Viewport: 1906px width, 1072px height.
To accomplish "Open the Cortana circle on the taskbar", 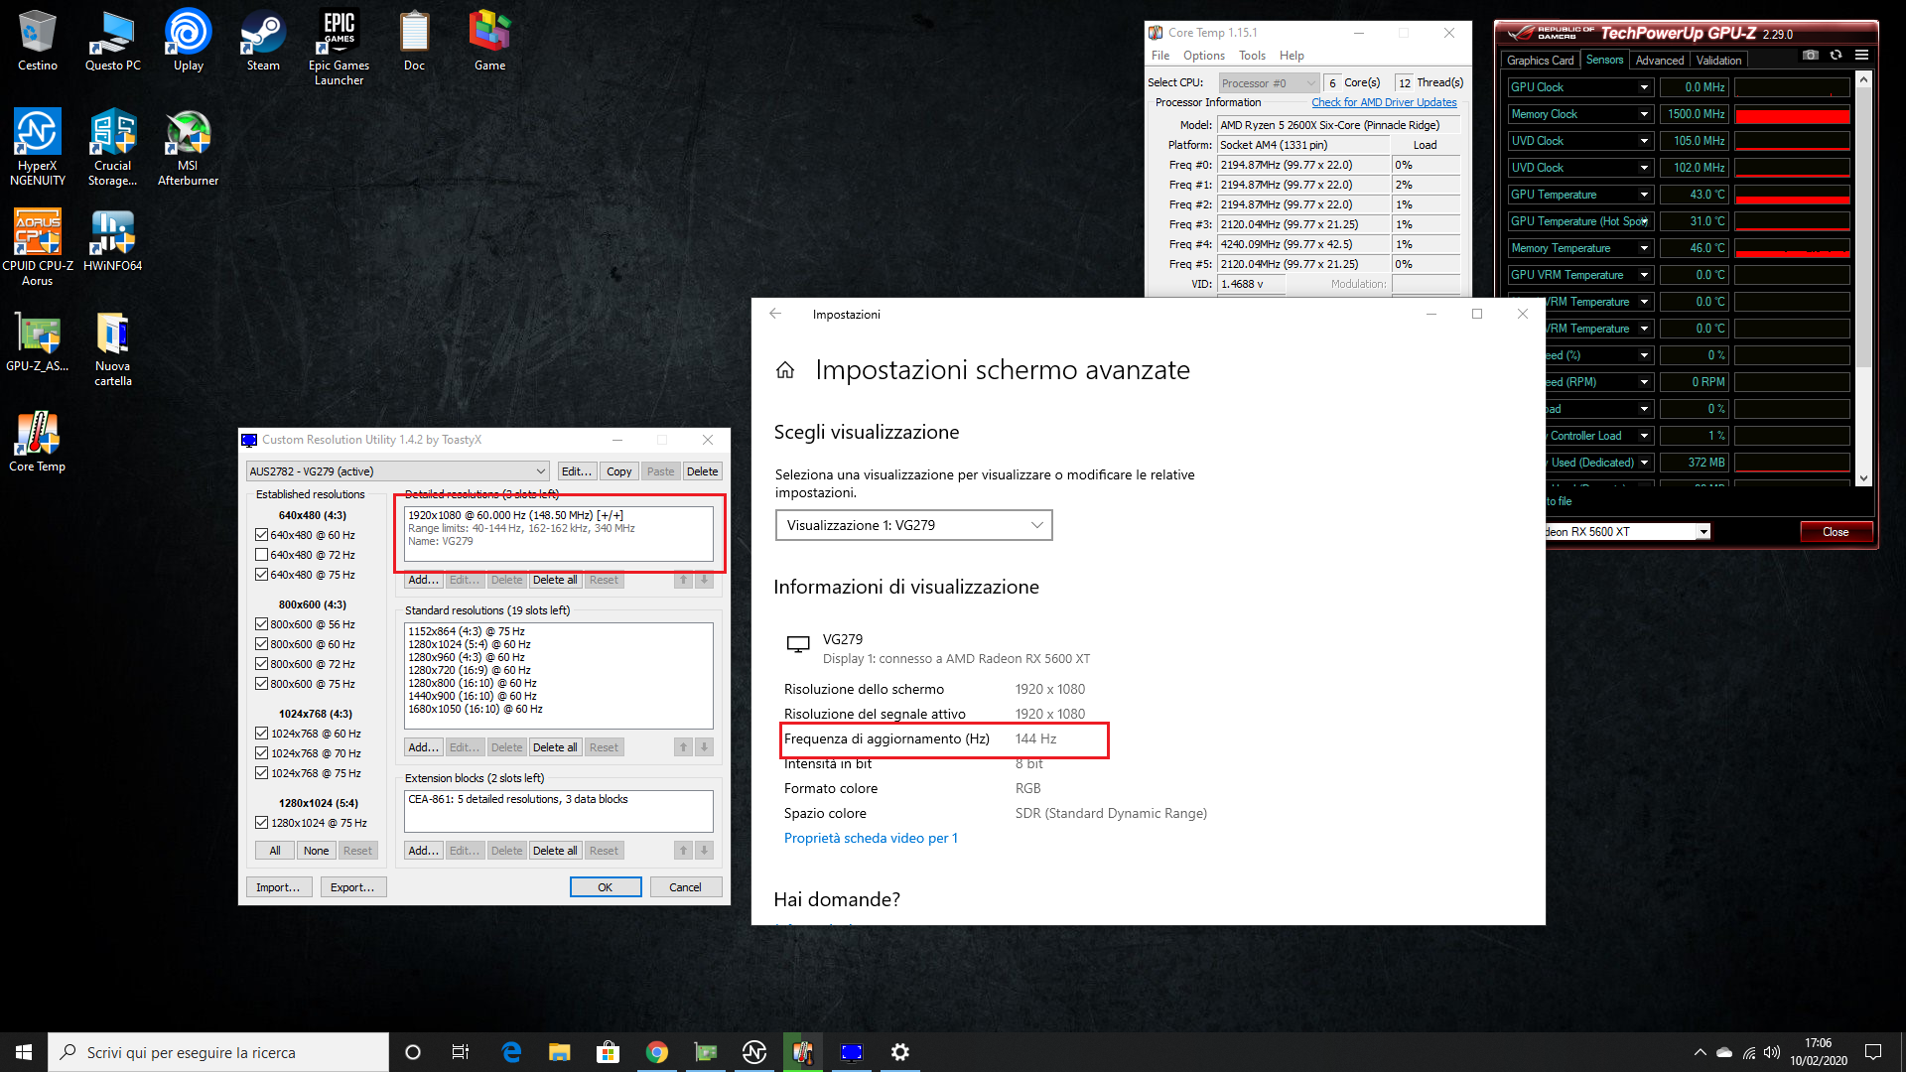I will [413, 1052].
